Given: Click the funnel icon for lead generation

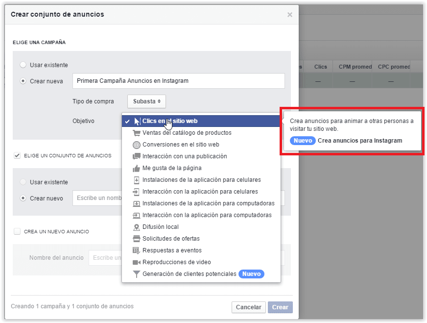Looking at the screenshot, I should (x=137, y=274).
